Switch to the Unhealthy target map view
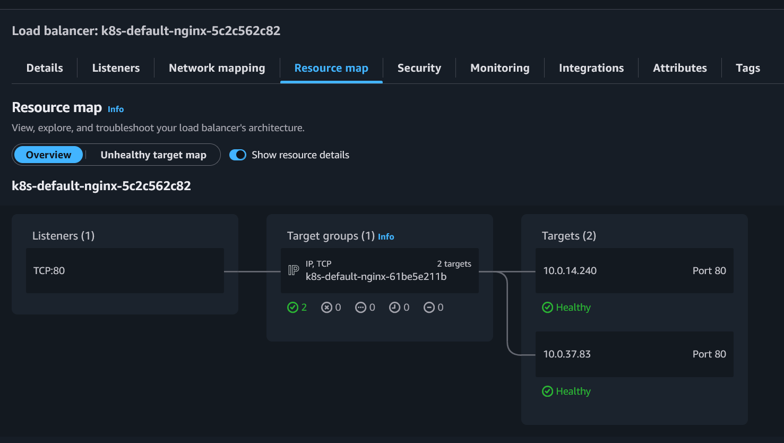The height and width of the screenshot is (443, 784). pyautogui.click(x=153, y=155)
